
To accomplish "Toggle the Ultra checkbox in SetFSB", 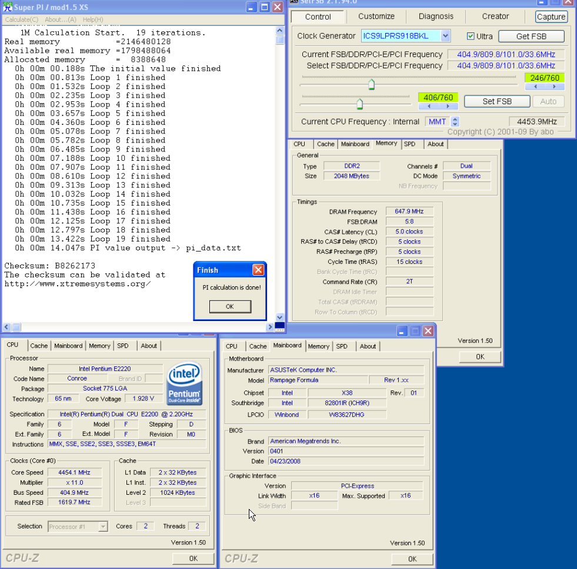I will (471, 36).
